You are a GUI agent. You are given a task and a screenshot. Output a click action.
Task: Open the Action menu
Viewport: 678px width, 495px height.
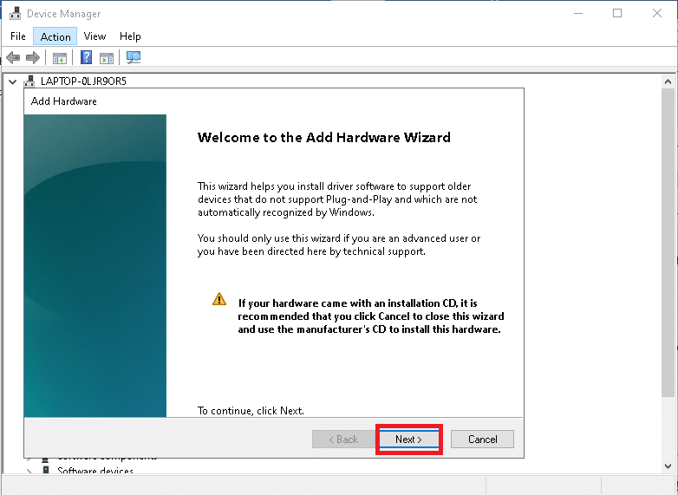click(x=55, y=36)
